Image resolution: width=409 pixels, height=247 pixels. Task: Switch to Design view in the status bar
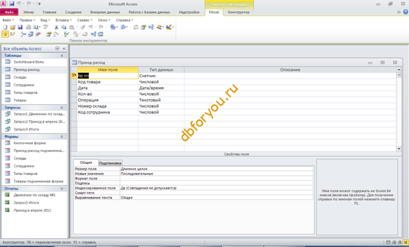coord(405,242)
